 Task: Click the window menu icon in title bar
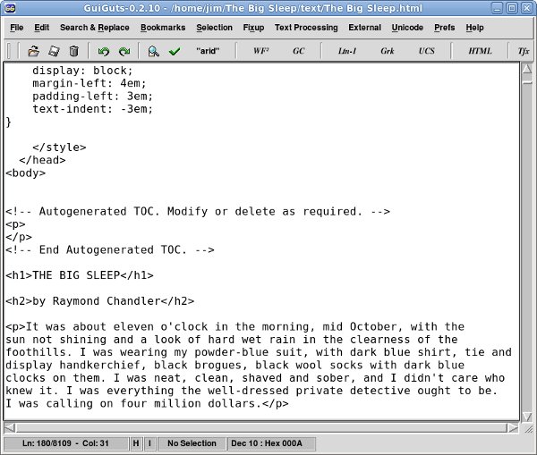11,8
